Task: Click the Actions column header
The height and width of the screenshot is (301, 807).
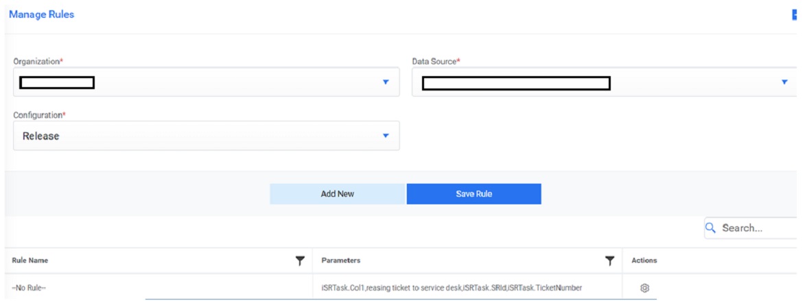Action: point(644,261)
